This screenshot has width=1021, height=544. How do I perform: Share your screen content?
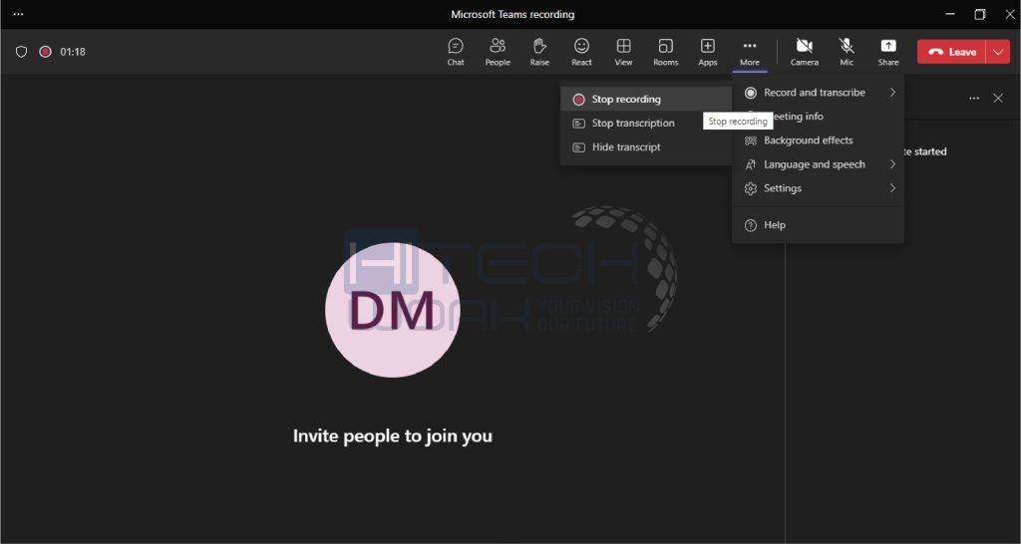click(x=888, y=52)
